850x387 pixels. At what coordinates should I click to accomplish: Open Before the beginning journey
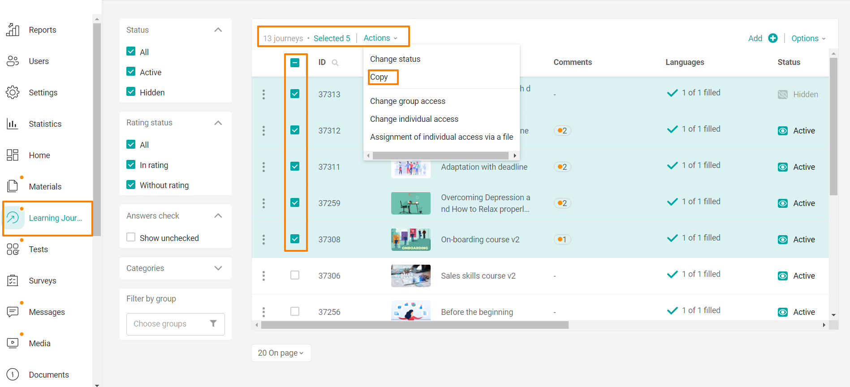[477, 312]
